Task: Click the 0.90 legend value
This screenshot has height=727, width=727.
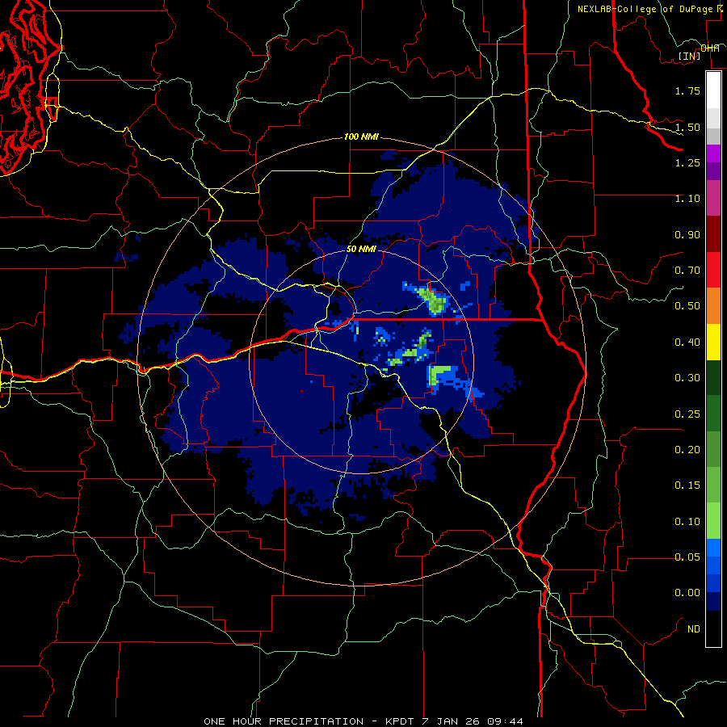Action: 687,234
